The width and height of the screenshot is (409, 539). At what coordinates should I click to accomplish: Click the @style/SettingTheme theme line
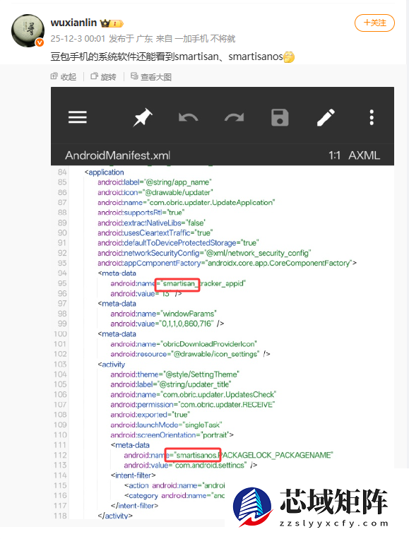174,374
